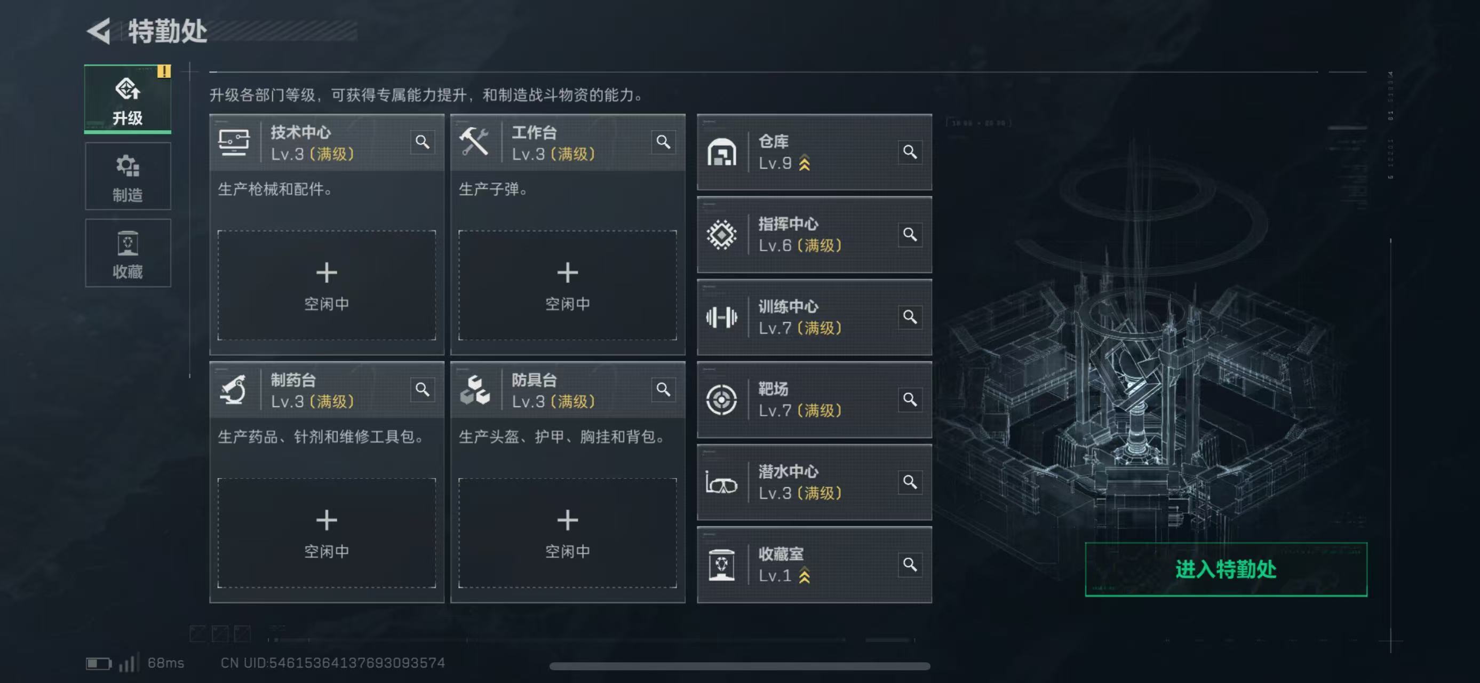View 收藏室 details via magnifier icon
1480x683 pixels.
(x=910, y=565)
